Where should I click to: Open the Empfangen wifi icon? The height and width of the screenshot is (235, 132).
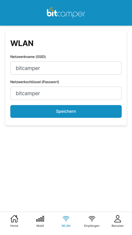(92, 219)
